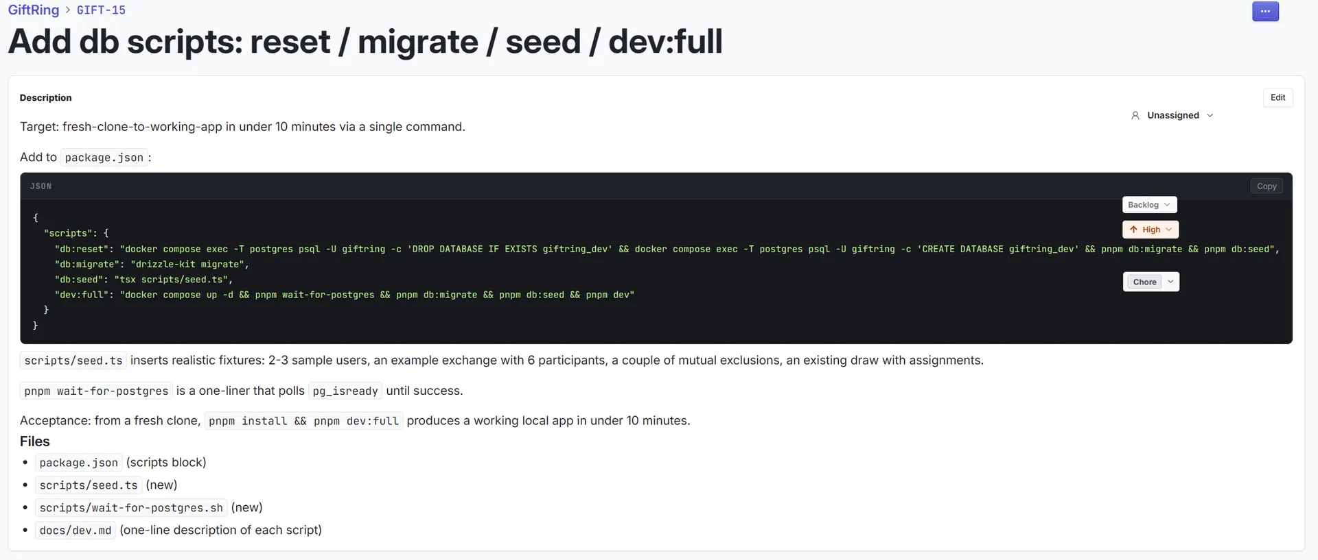The height and width of the screenshot is (560, 1318).
Task: Click scripts/wait-for-postgres.sh in the Files list
Action: coord(131,508)
